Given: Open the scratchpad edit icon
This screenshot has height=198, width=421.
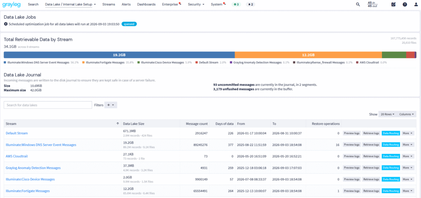Looking at the screenshot, I should [x=393, y=4].
